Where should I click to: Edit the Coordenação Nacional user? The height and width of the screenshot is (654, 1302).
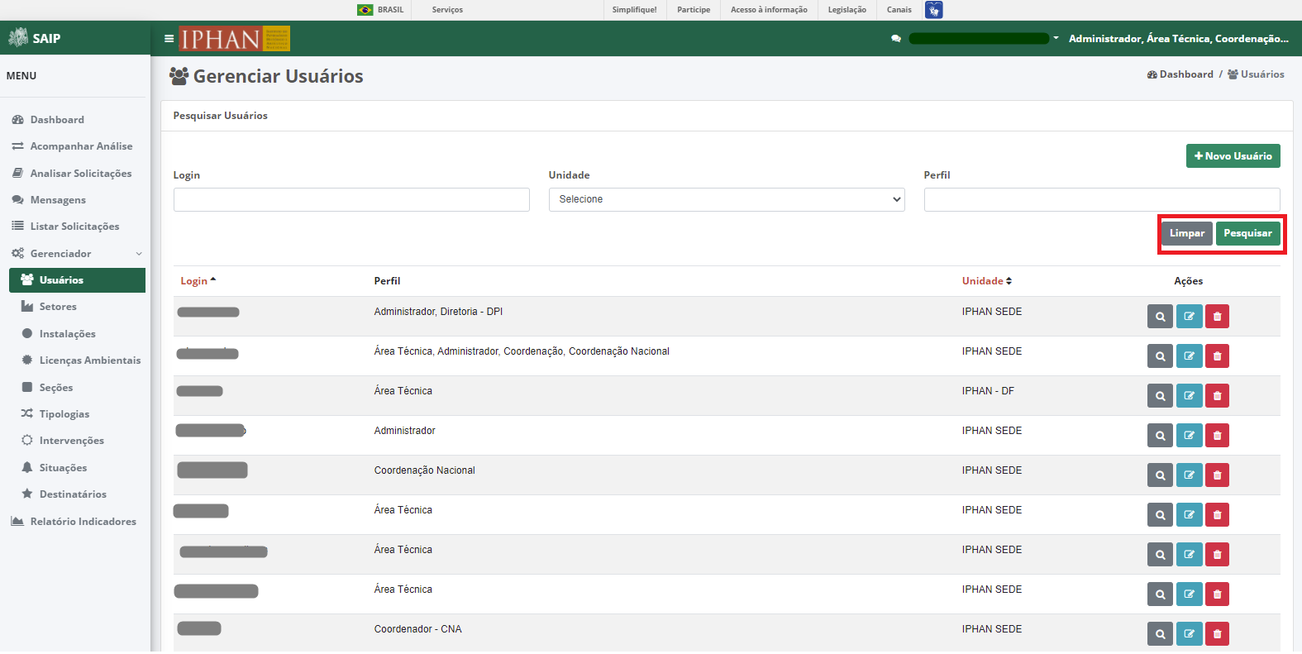point(1189,475)
